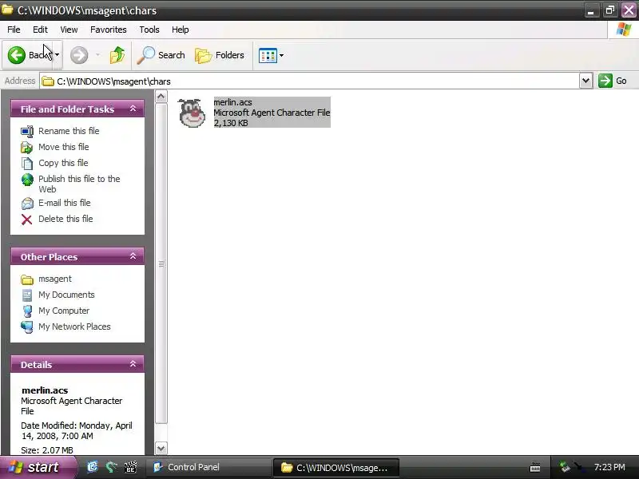The image size is (639, 479).
Task: Expand the address bar dropdown list
Action: click(x=585, y=81)
